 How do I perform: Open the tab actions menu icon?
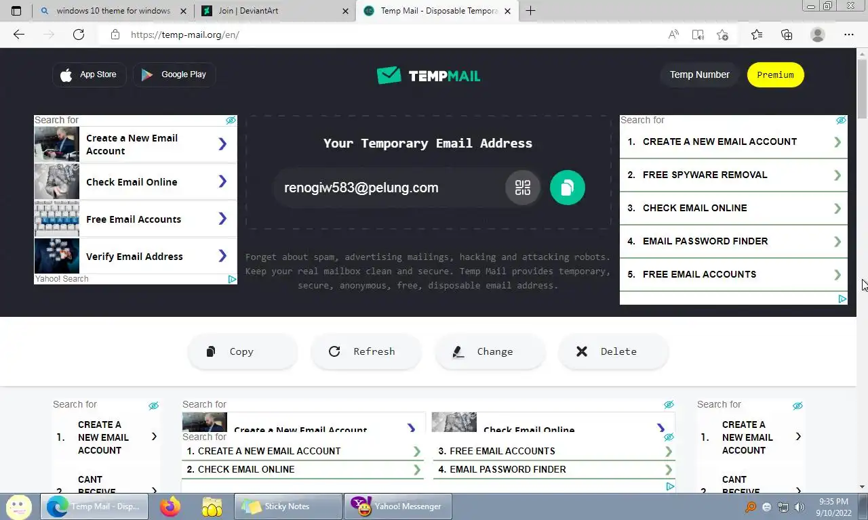pyautogui.click(x=16, y=11)
